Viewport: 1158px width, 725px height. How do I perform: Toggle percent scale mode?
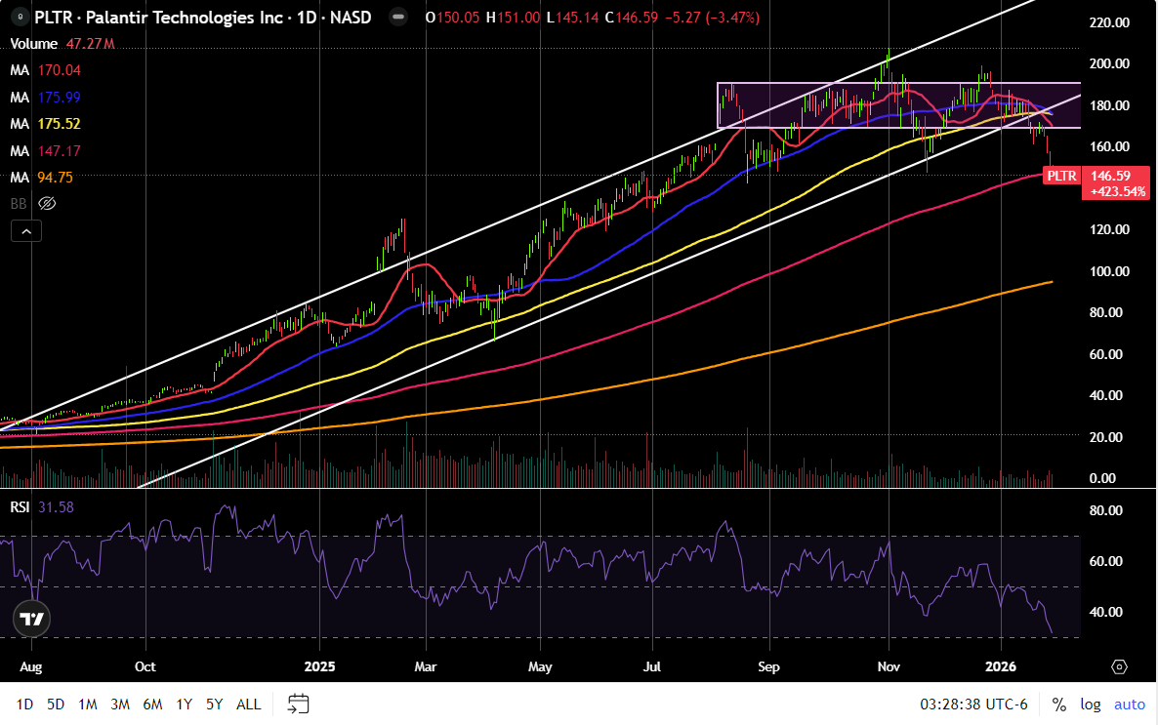click(x=1059, y=705)
